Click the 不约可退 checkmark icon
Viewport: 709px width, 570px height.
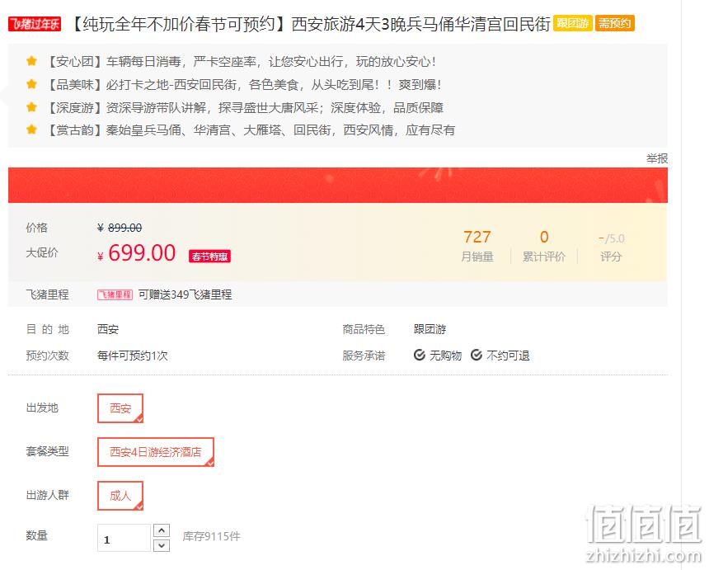pos(477,356)
